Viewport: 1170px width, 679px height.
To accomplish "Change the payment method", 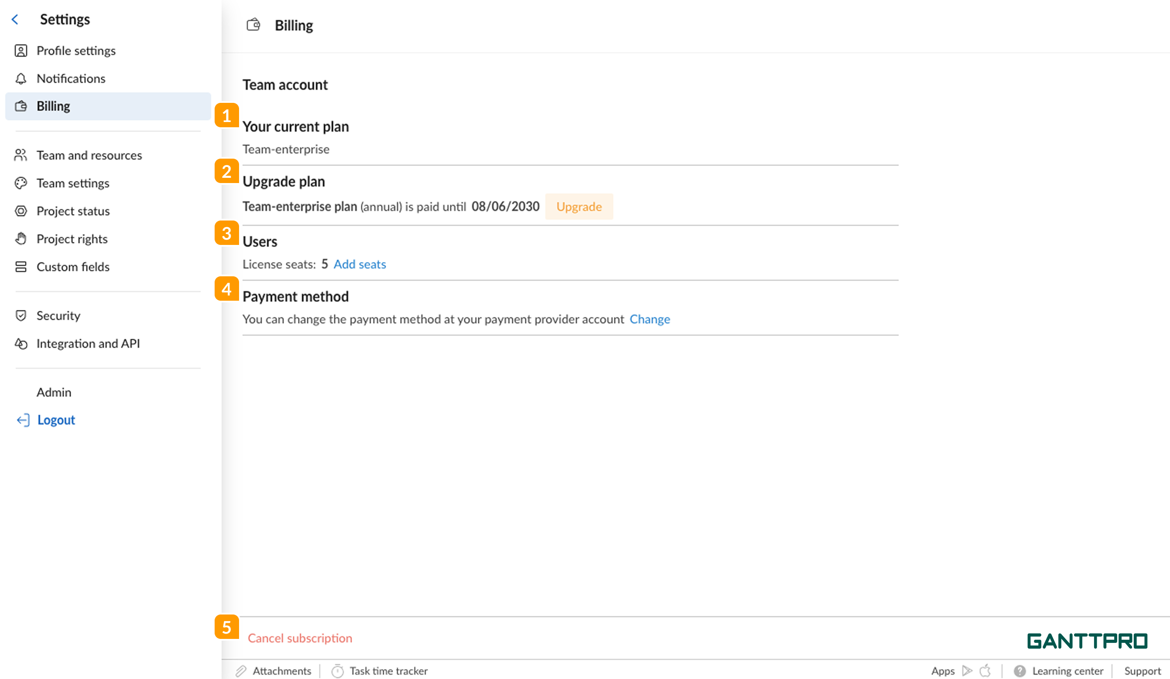I will [x=650, y=319].
